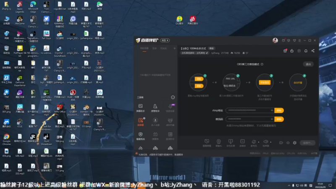The width and height of the screenshot is (336, 189).
Task: Open the notification bell in Livehime header
Action: [306, 51]
